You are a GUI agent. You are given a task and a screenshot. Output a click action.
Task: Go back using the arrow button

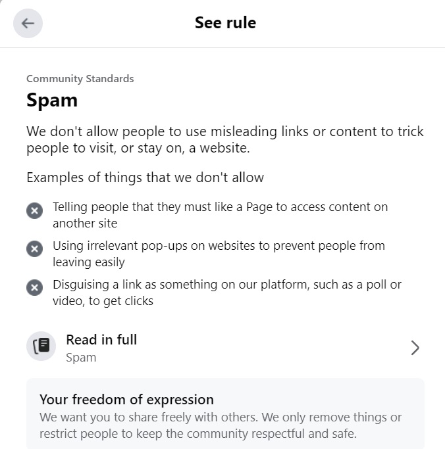click(28, 24)
